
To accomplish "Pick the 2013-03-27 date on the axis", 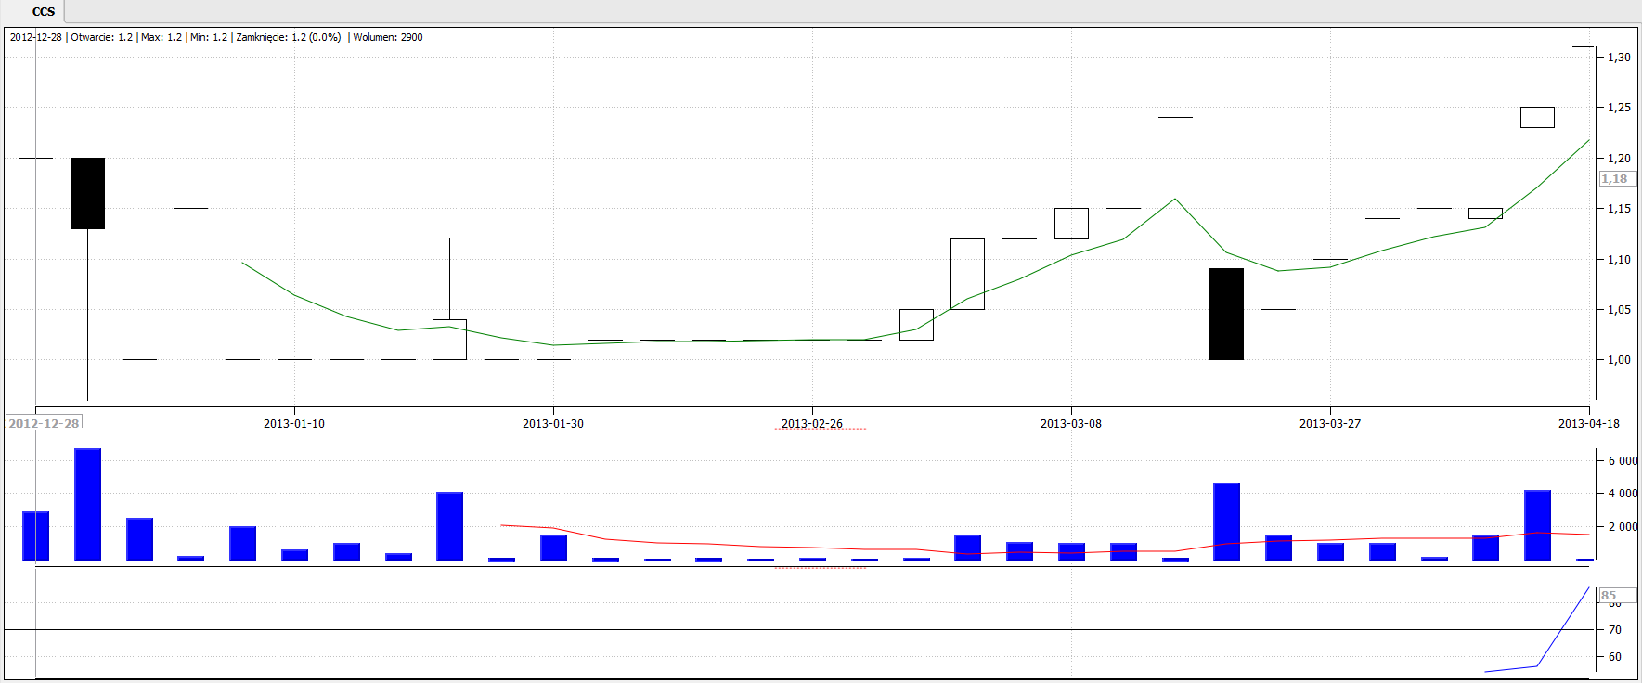I will (1330, 424).
